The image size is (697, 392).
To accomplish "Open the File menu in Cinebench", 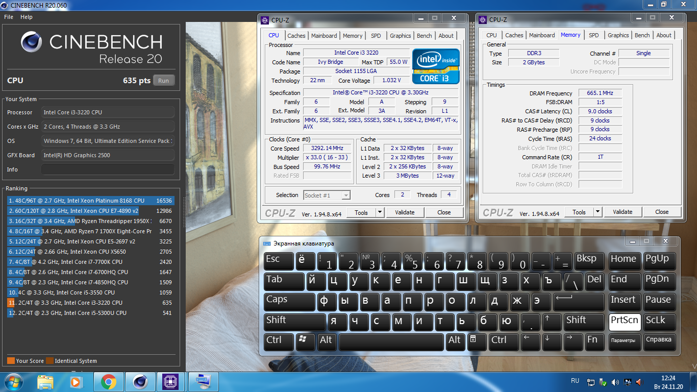I will (8, 17).
